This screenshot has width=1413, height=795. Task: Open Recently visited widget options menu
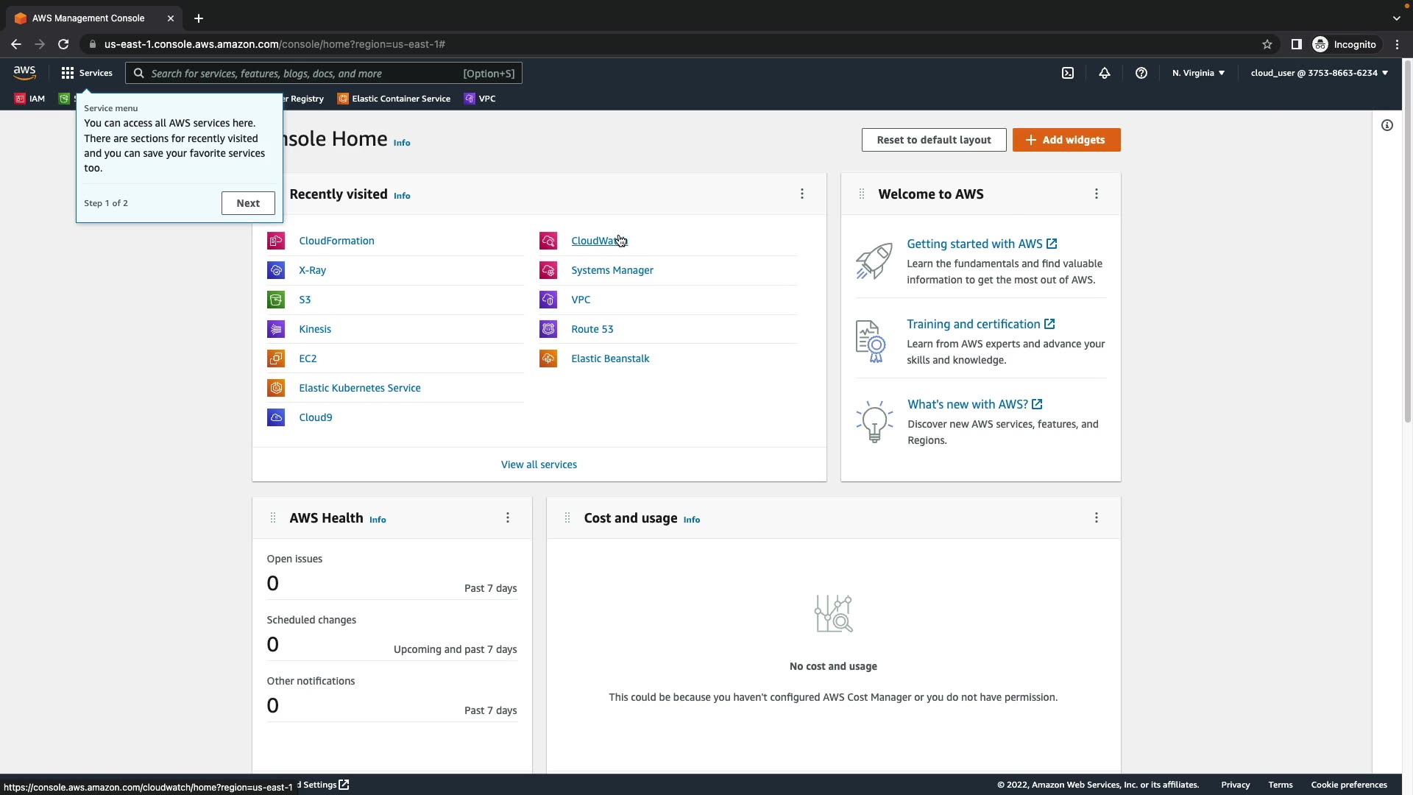click(x=802, y=194)
